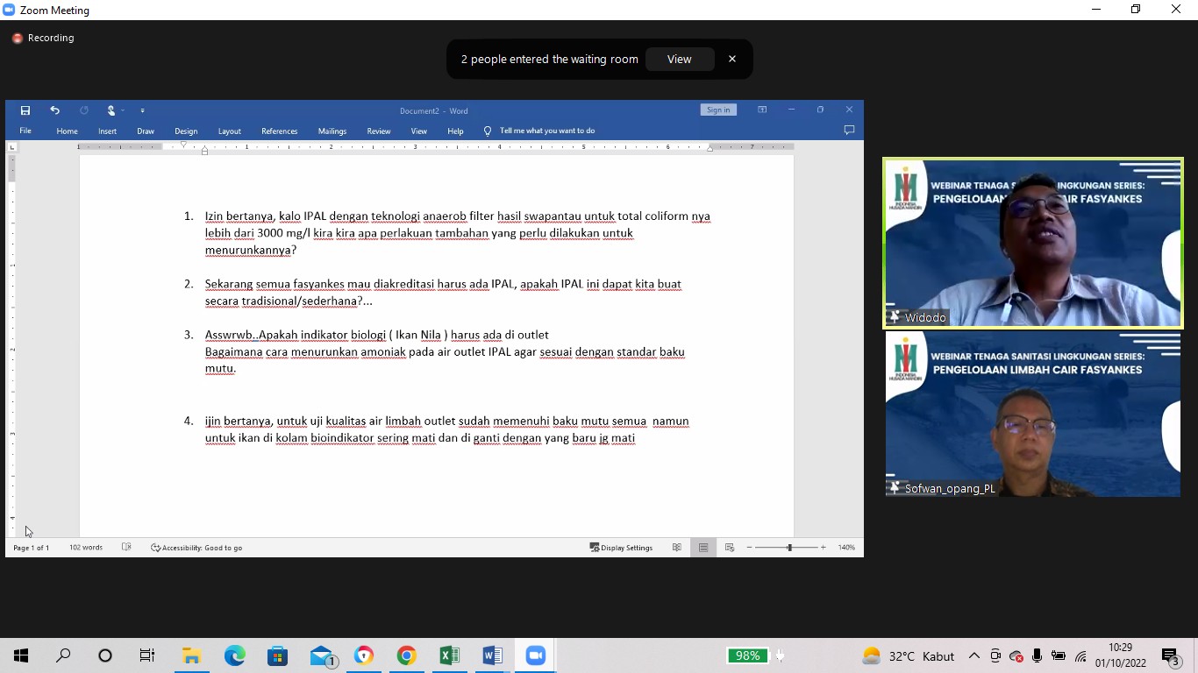Click 'Accessibility: Good to go' status
Image resolution: width=1198 pixels, height=673 pixels.
coord(196,548)
